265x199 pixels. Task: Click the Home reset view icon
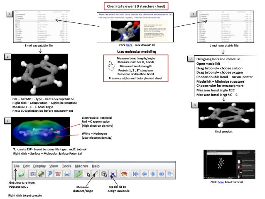[124, 174]
